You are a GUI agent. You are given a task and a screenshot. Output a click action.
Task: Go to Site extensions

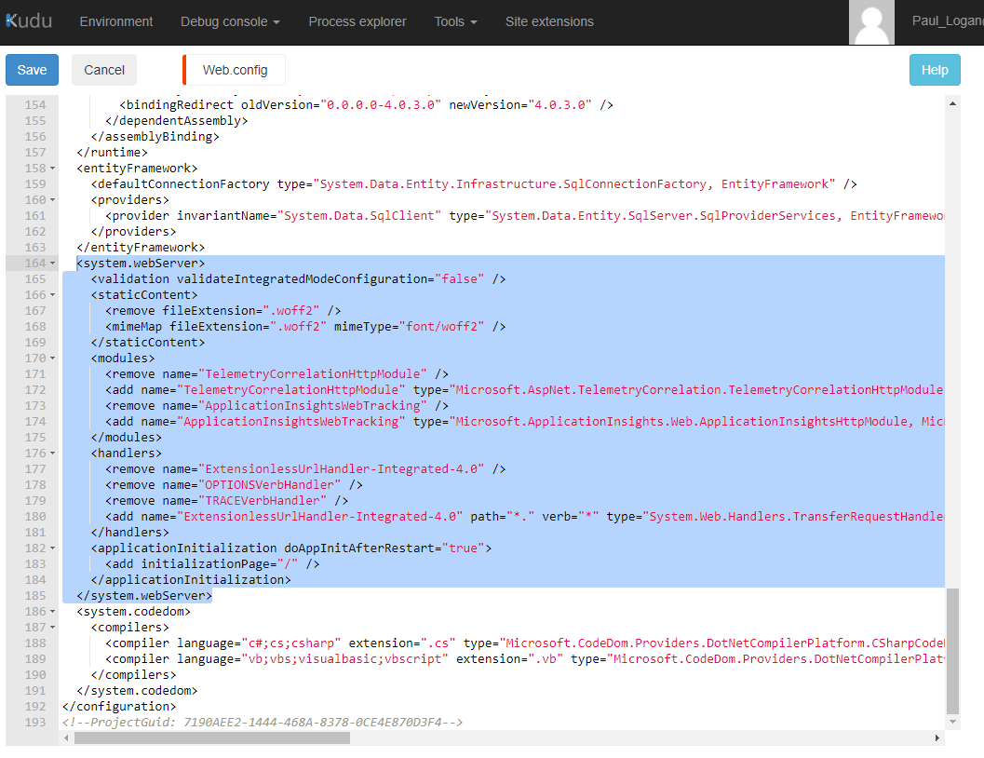pos(549,21)
